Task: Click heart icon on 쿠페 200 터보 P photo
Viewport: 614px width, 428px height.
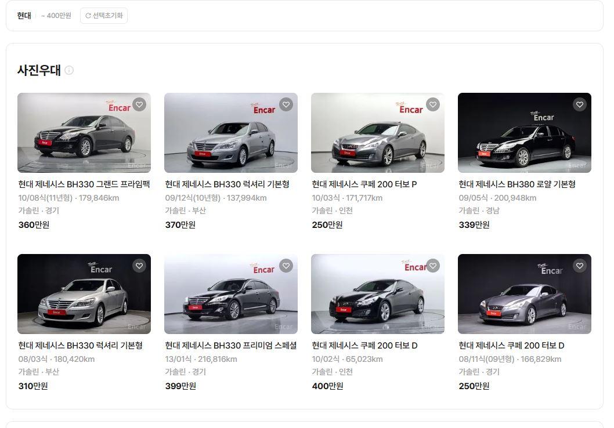Action: coord(433,104)
